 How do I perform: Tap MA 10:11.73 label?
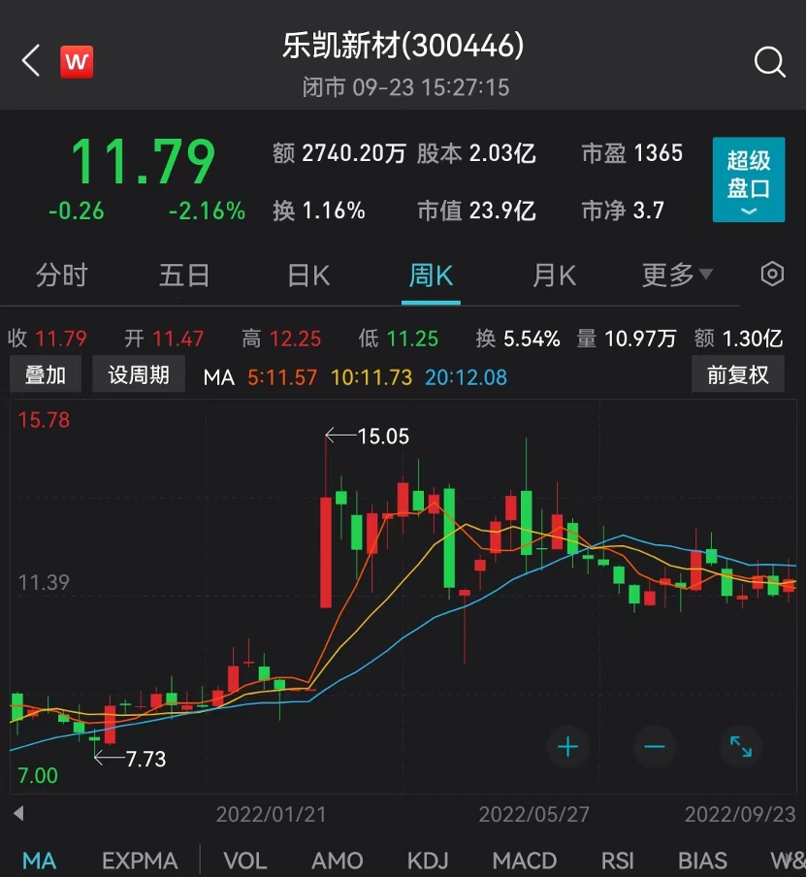[371, 377]
